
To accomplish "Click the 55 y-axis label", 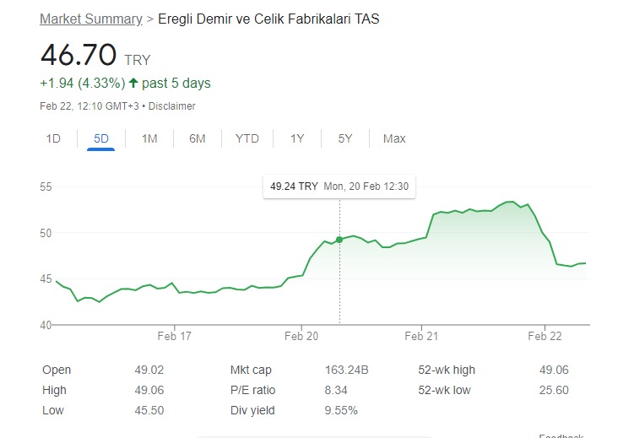I will click(46, 187).
